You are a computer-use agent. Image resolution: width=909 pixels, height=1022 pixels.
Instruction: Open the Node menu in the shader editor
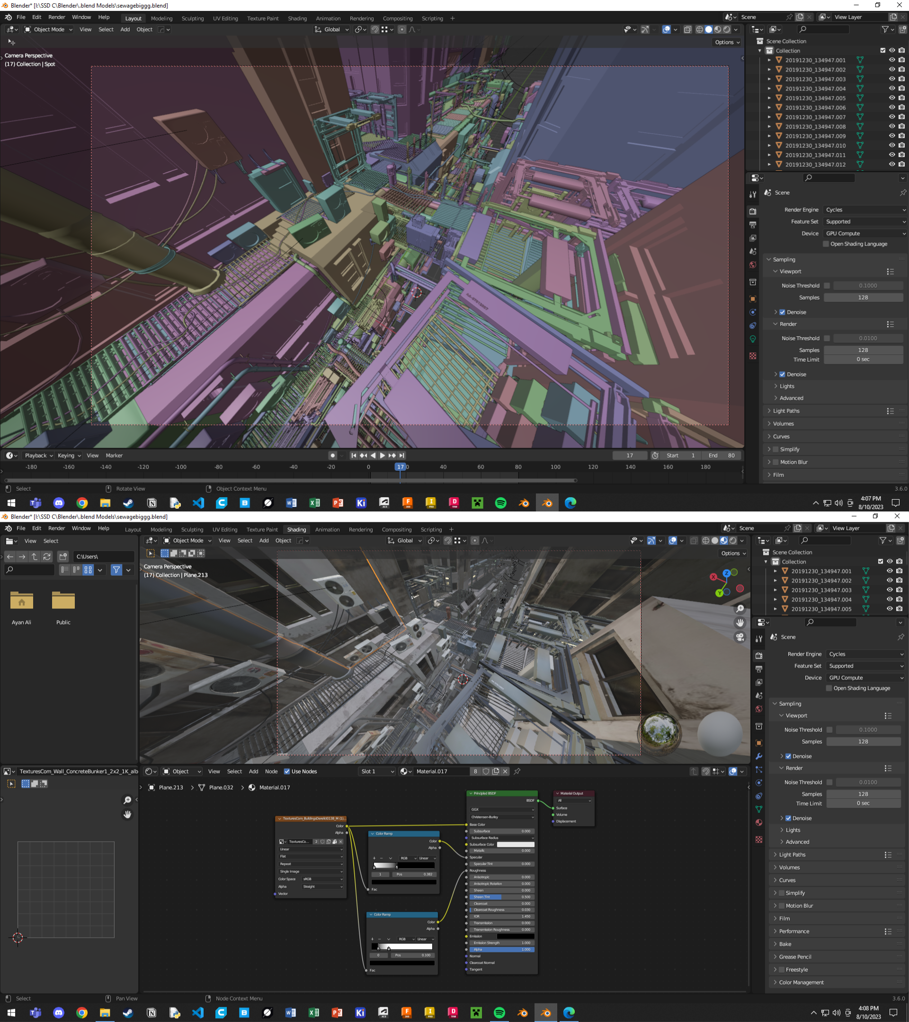point(271,772)
